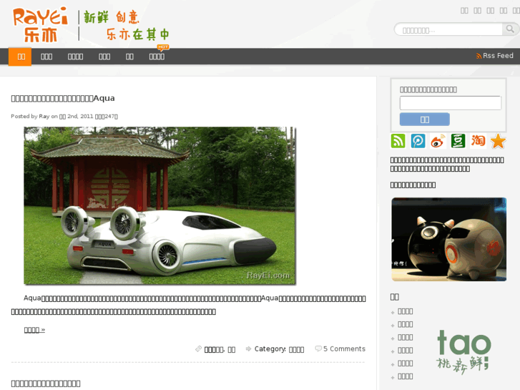Viewport: 520px width, 390px height.
Task: Select the orange highlighted navigation tab
Action: point(20,57)
